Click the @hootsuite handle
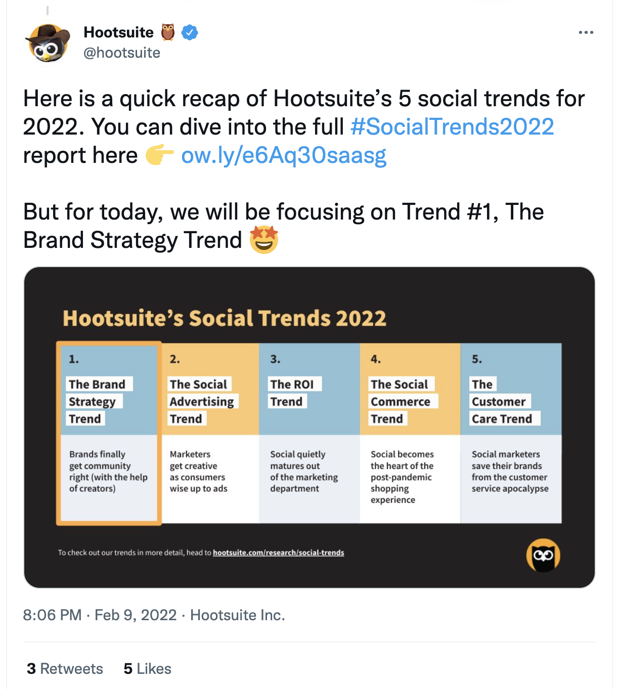 coord(121,52)
